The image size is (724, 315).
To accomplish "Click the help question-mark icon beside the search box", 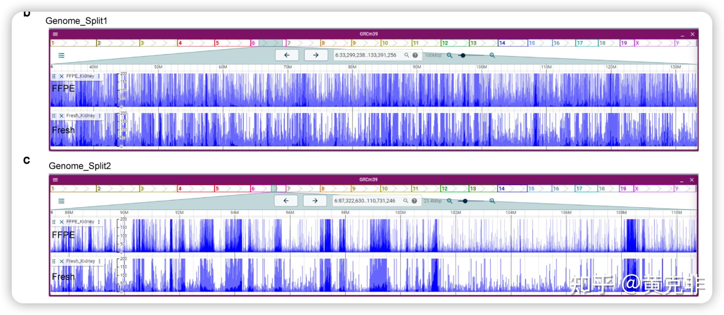I will click(x=415, y=55).
